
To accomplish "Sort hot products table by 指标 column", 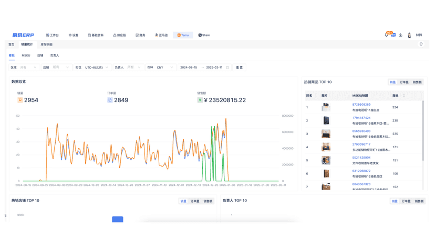I will pos(404,96).
